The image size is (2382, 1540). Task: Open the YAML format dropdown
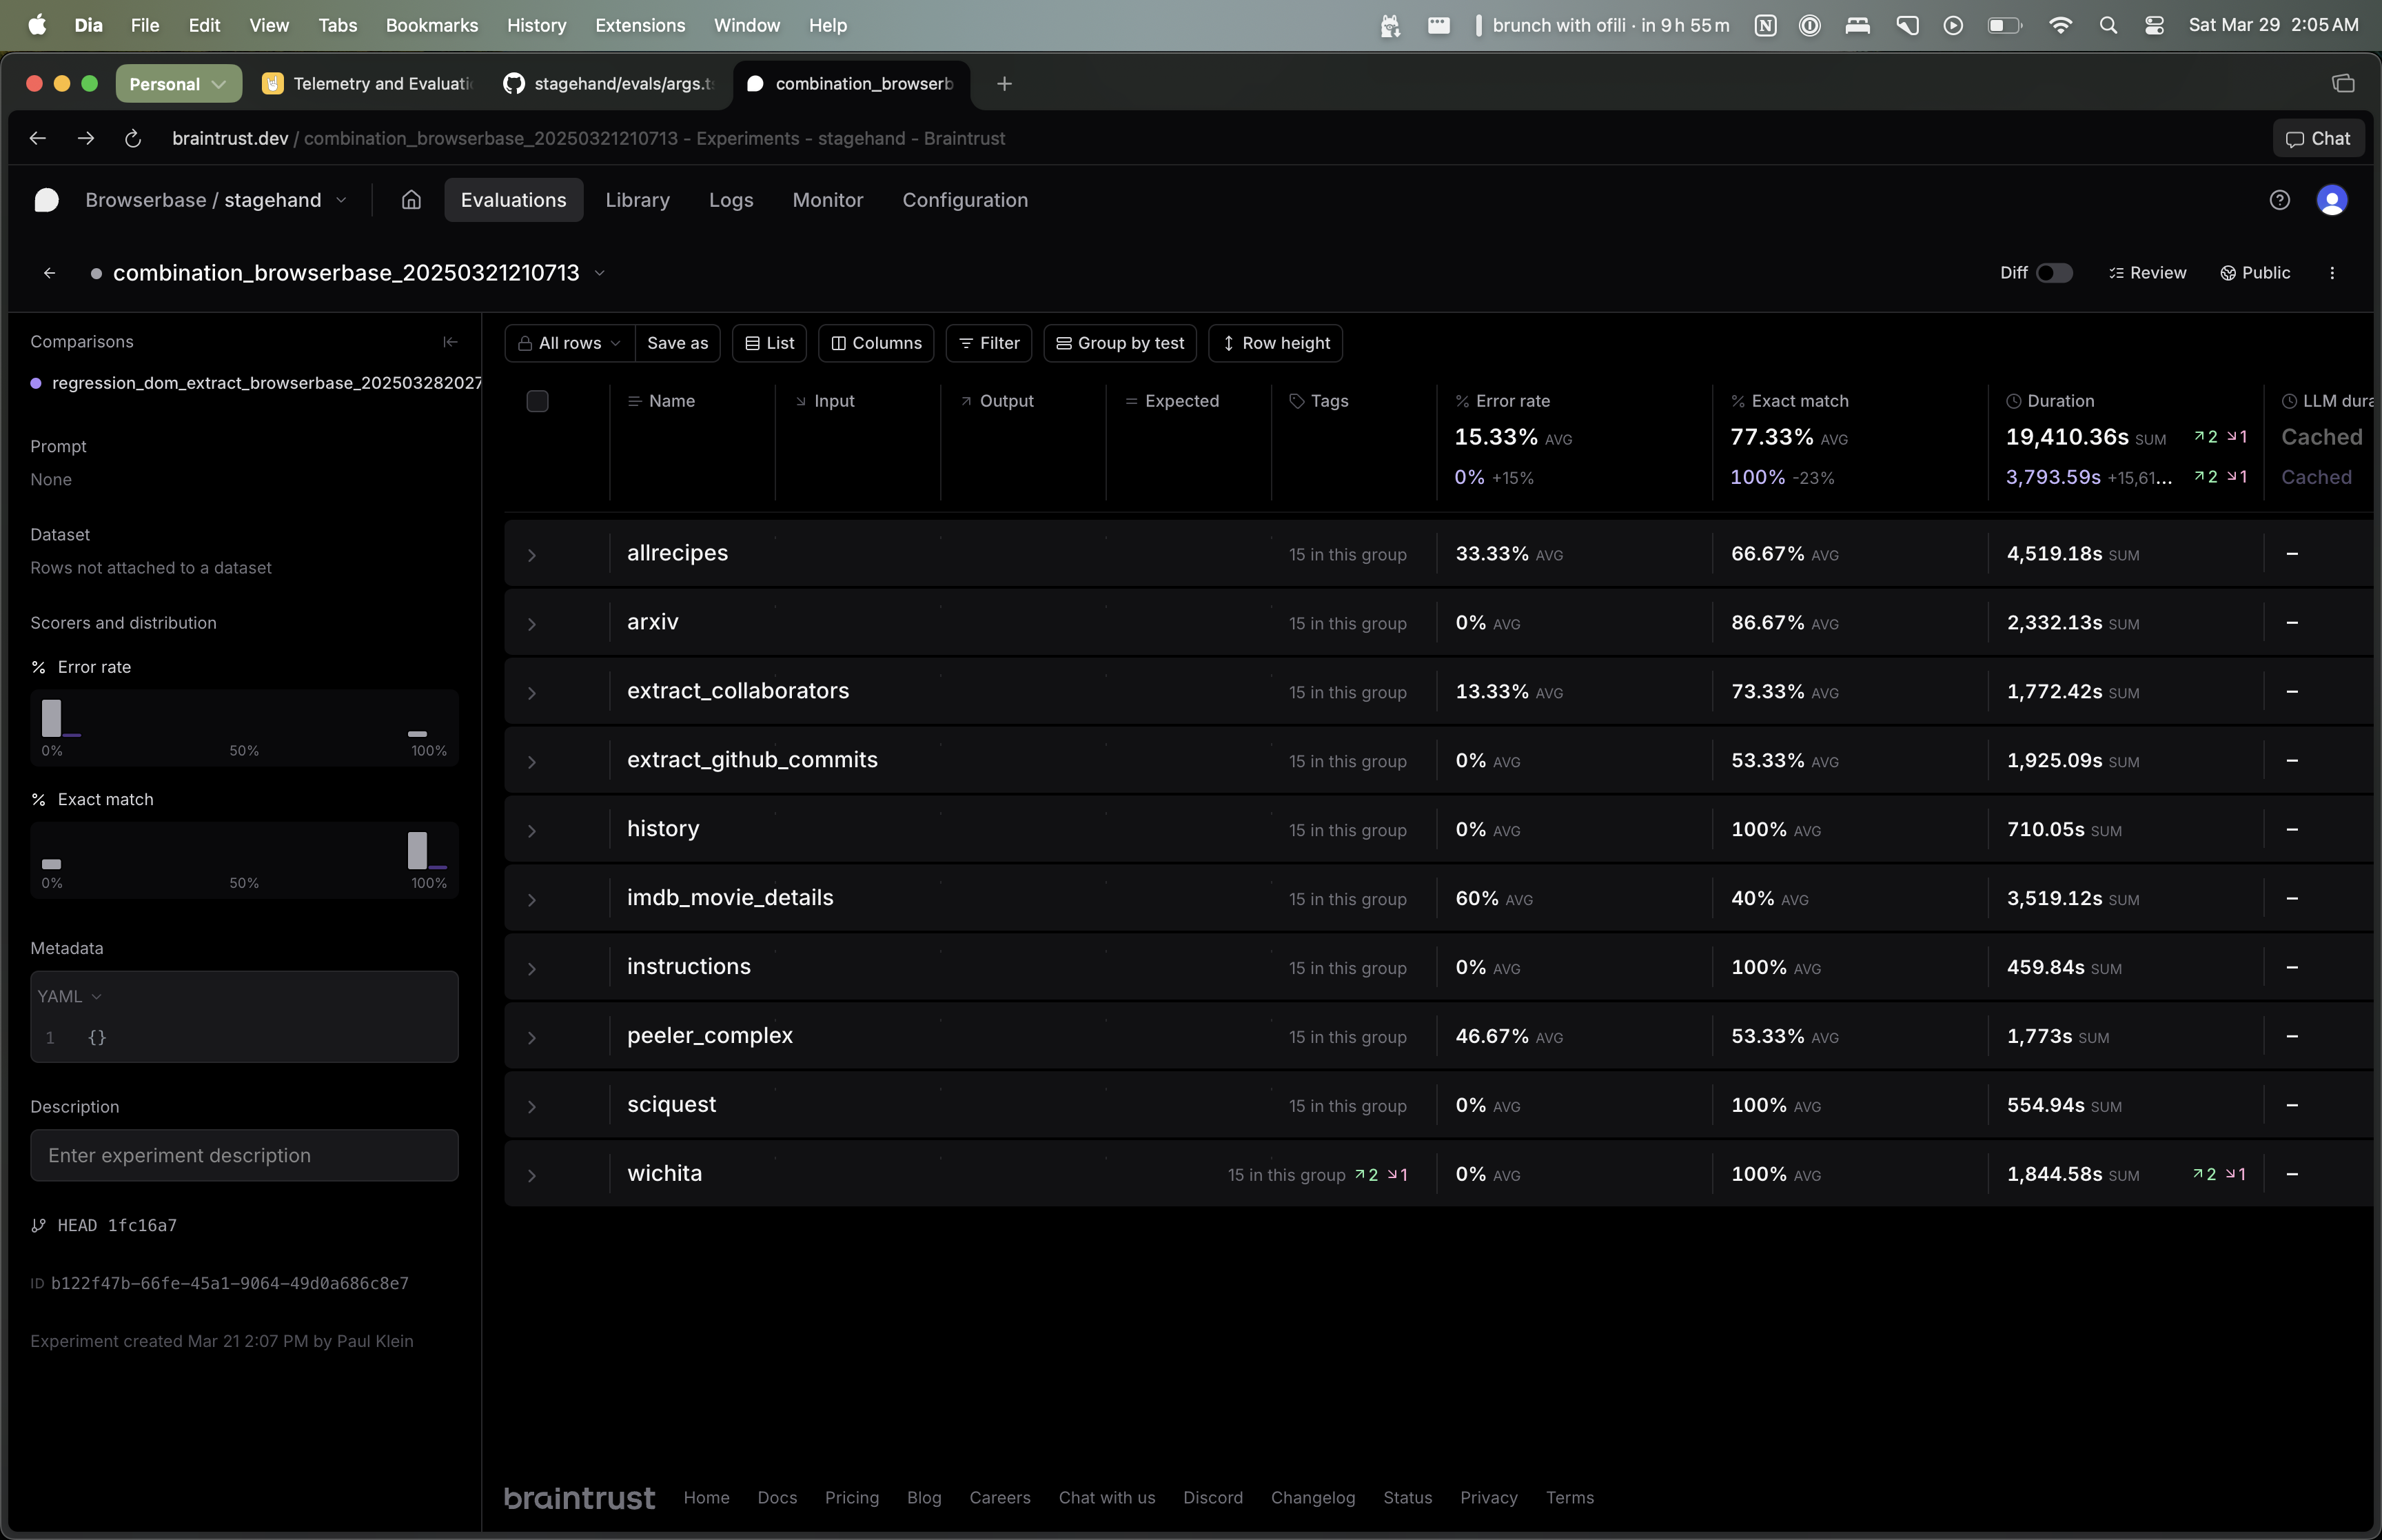pos(69,996)
